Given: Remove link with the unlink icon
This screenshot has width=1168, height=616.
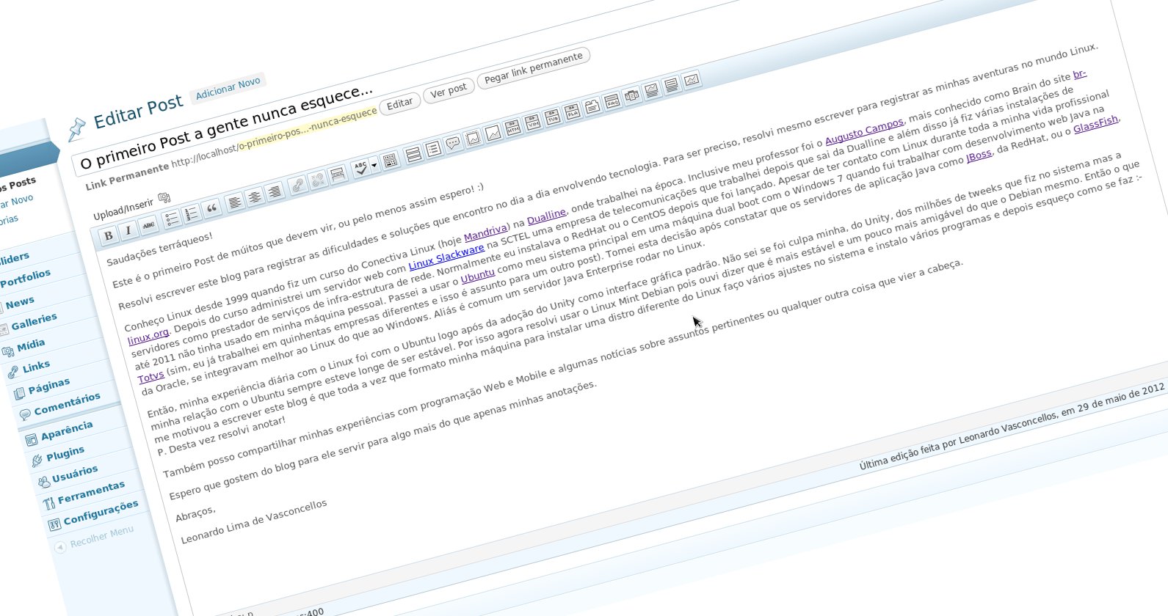Looking at the screenshot, I should coord(318,180).
